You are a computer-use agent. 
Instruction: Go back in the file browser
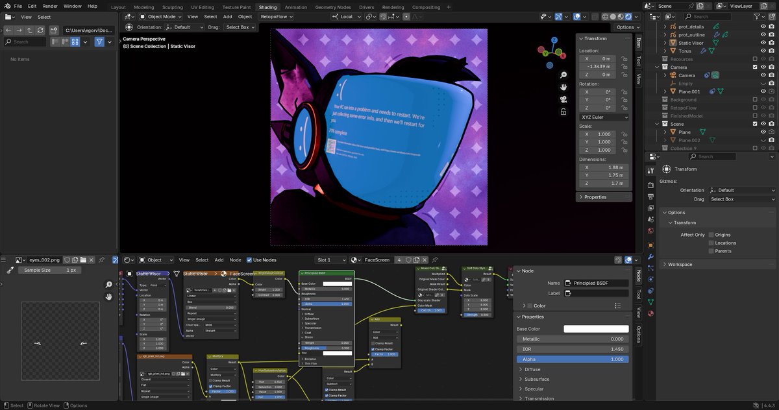8,30
